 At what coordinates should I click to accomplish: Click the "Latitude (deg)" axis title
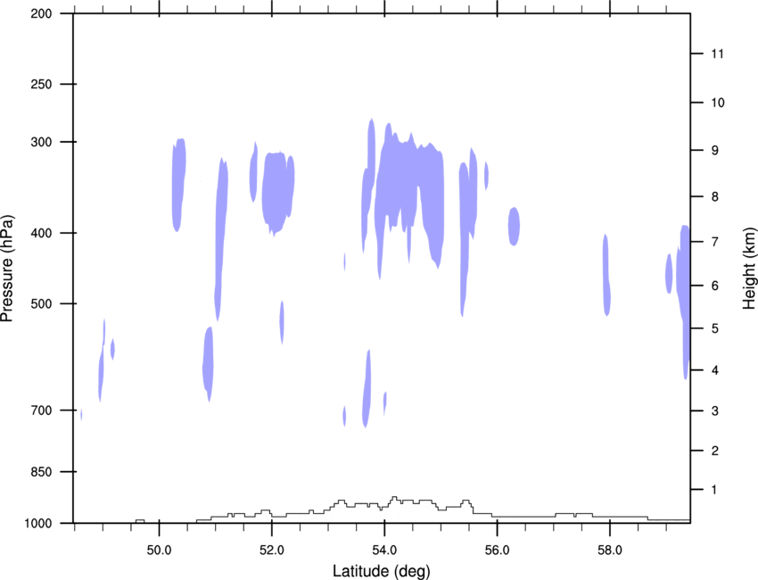pyautogui.click(x=382, y=571)
